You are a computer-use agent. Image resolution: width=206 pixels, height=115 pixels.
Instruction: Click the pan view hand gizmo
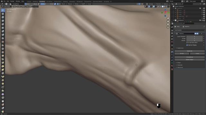(x=168, y=21)
